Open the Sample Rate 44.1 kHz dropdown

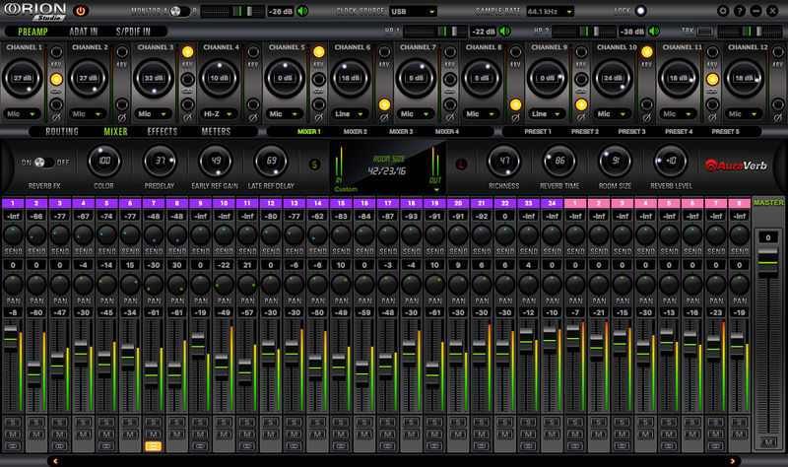[550, 11]
